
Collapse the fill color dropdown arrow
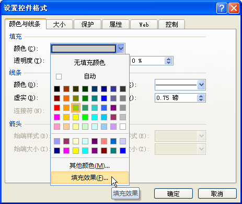click(121, 49)
